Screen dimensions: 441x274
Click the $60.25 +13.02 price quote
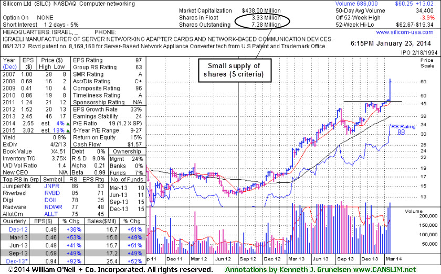pos(414,4)
